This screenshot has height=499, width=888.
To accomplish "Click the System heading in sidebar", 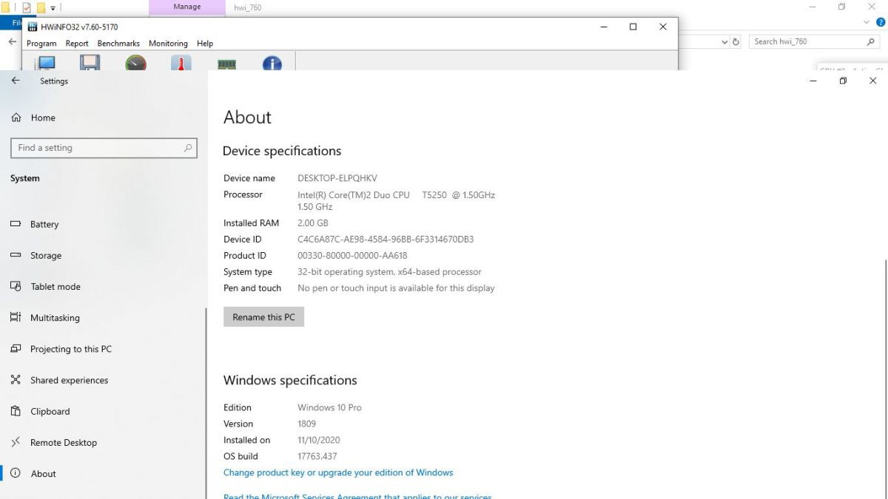I will tap(25, 178).
